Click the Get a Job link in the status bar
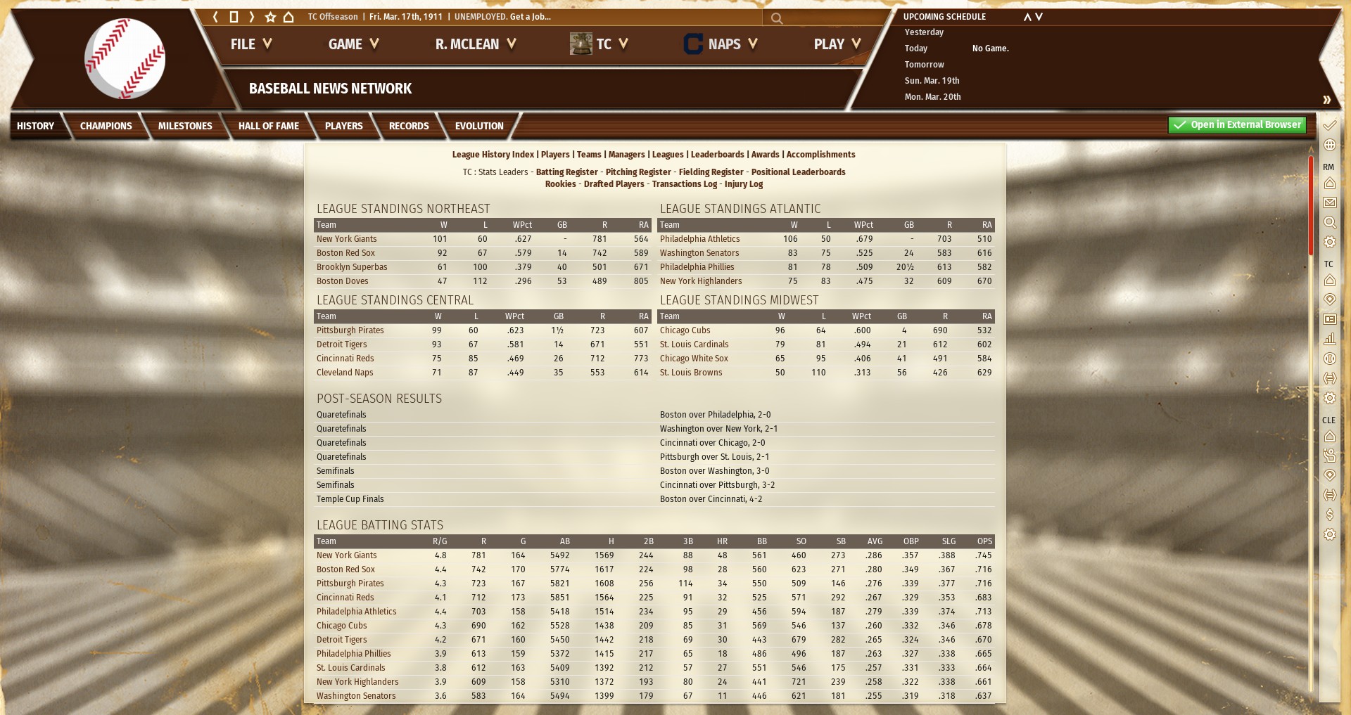 [529, 17]
